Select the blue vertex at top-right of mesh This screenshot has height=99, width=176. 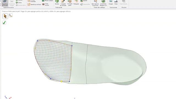[72, 46]
